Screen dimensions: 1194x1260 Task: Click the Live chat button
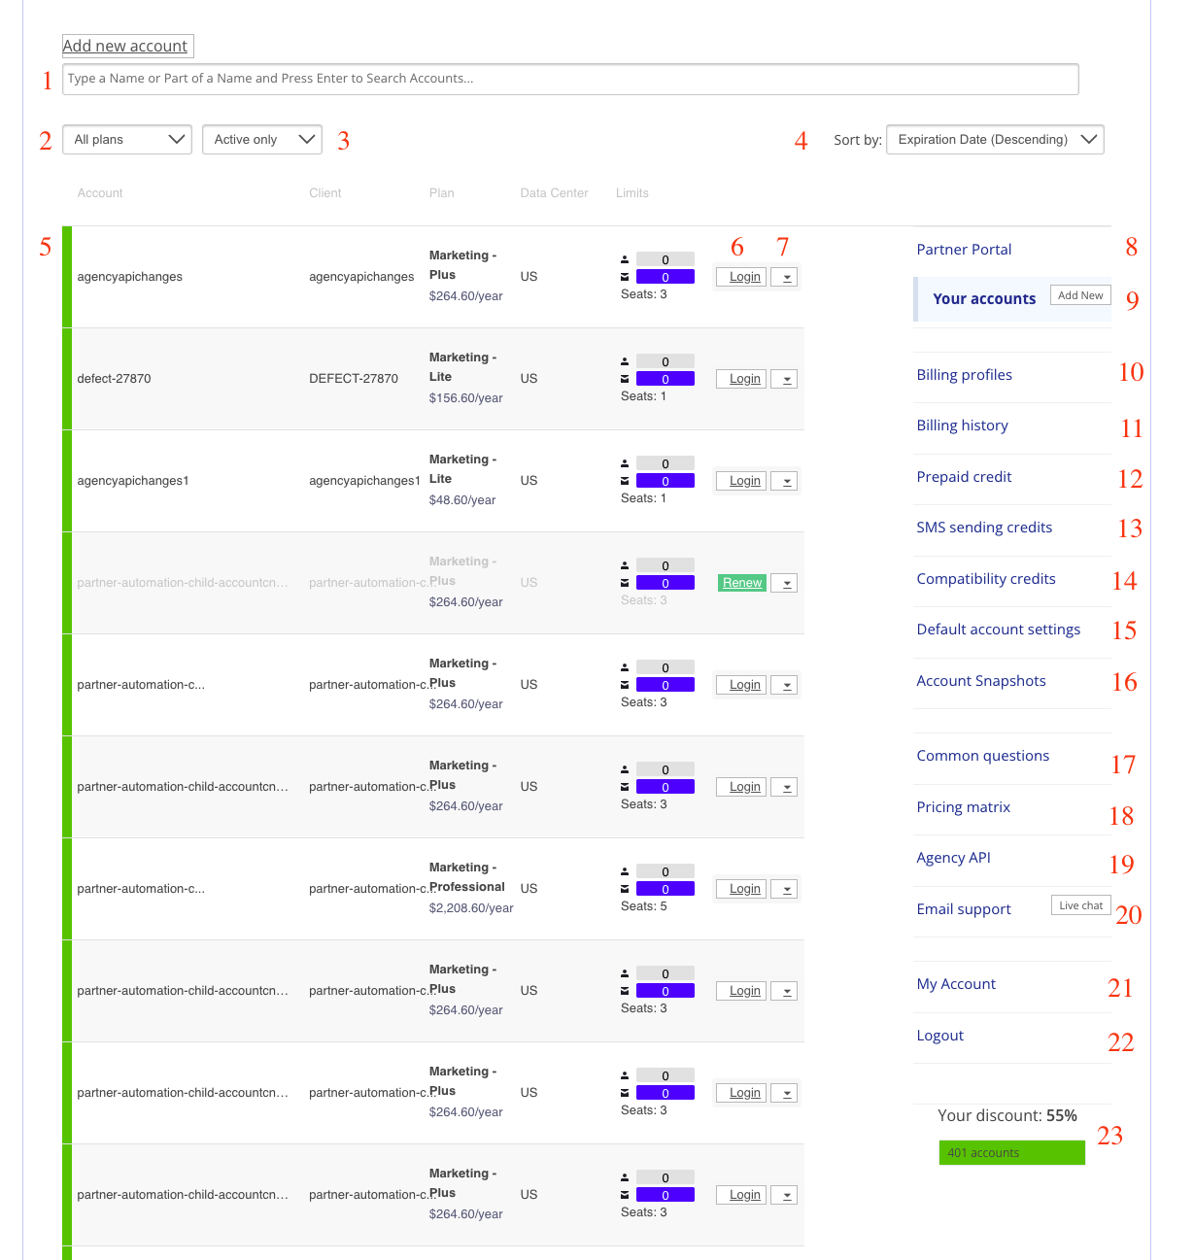(1080, 905)
